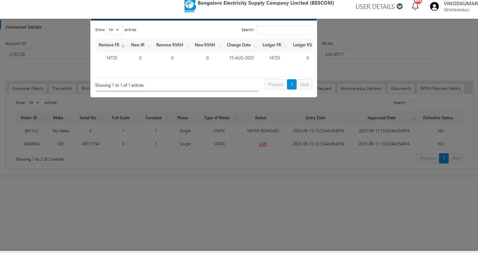Click the modal horizontal scrollbar

click(x=177, y=91)
